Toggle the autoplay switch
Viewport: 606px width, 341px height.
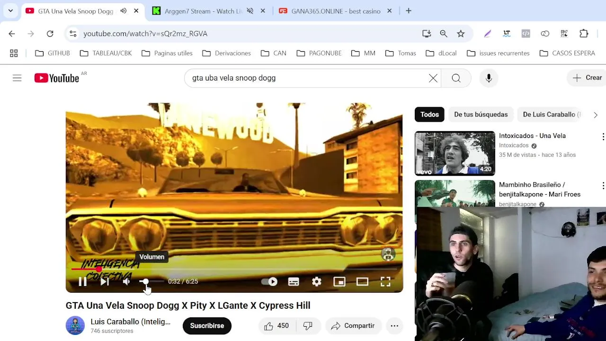(270, 282)
